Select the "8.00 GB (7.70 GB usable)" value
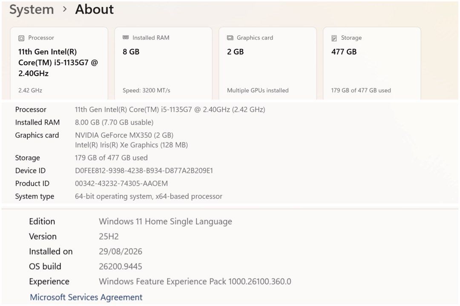This screenshot has width=460, height=306. click(114, 122)
